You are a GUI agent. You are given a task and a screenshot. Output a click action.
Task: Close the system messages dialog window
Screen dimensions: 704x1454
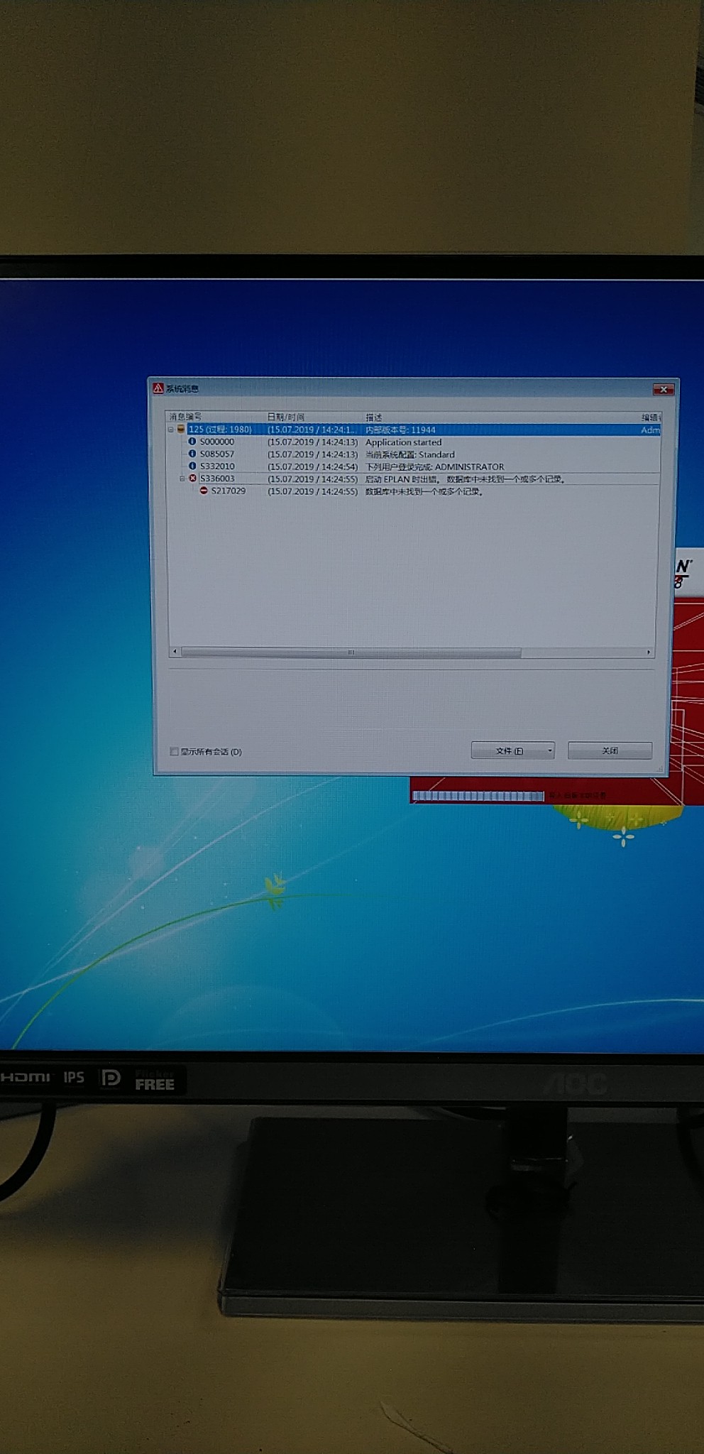tap(663, 389)
